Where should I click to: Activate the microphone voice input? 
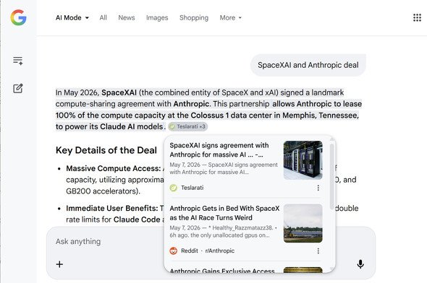pyautogui.click(x=360, y=264)
